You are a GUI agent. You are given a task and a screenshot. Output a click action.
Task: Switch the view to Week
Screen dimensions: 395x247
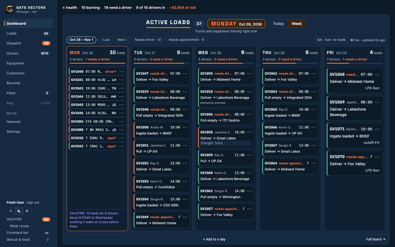297,24
